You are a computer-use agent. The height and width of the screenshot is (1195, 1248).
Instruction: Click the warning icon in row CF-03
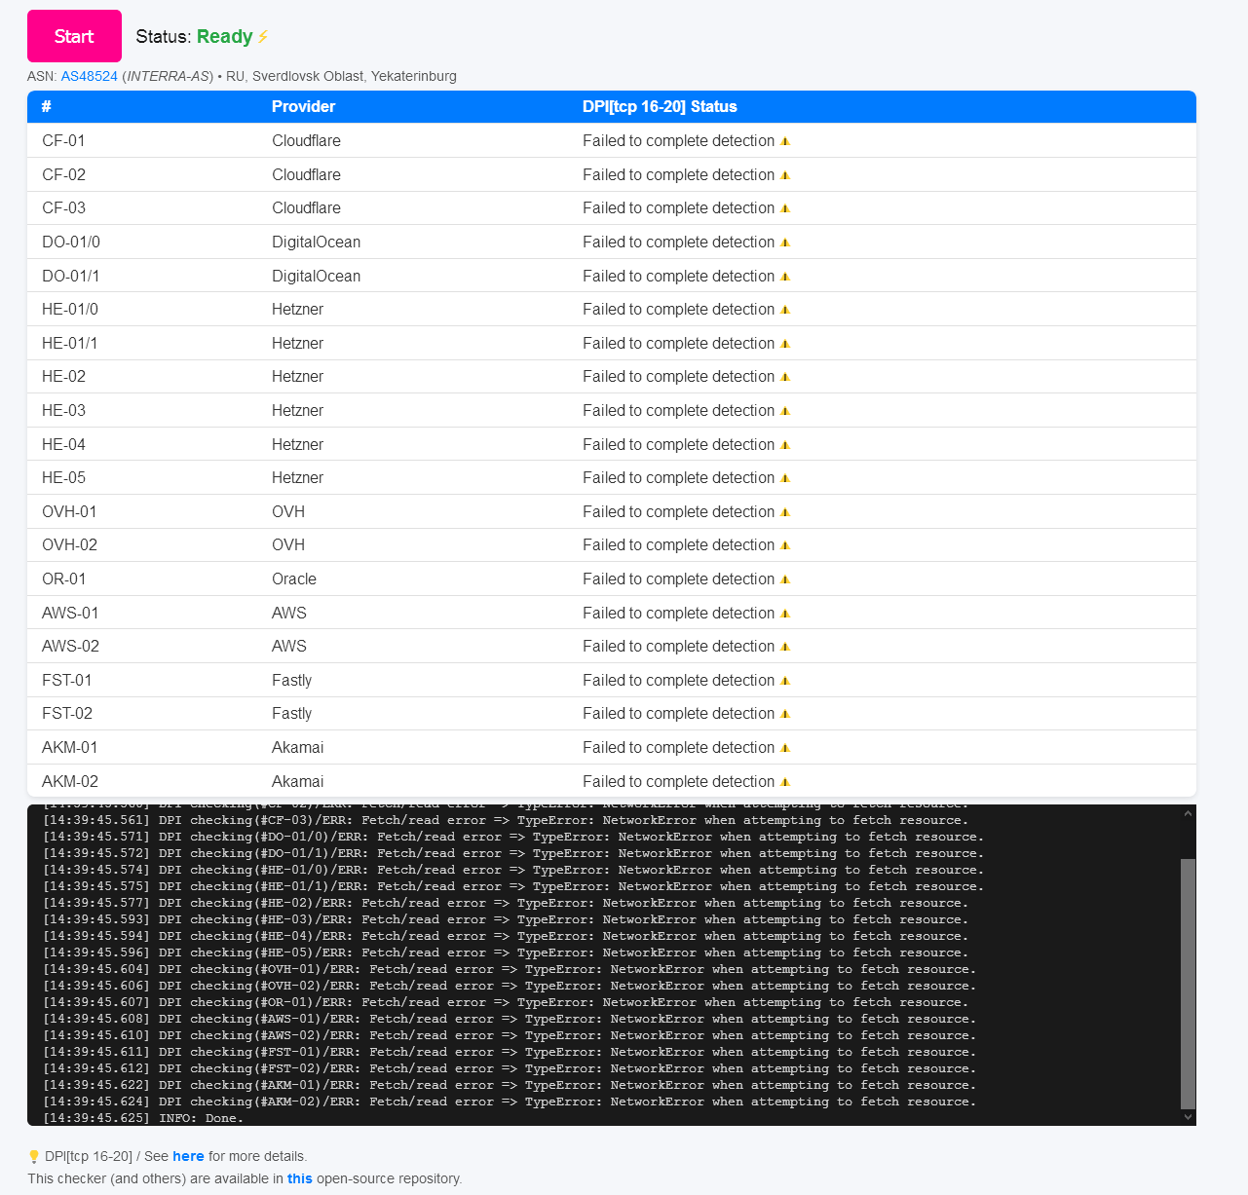click(785, 208)
